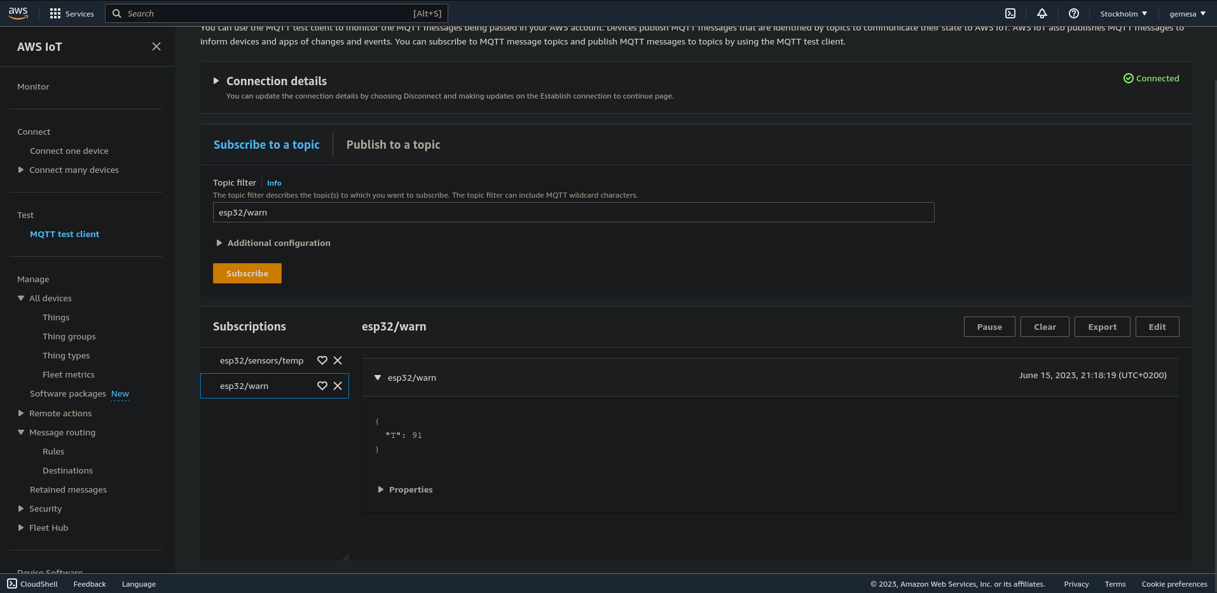Open Terms link

[x=1115, y=584]
